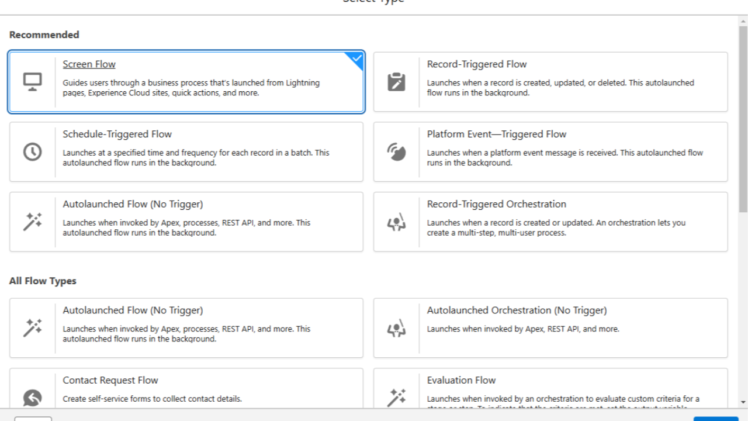This screenshot has width=748, height=421.
Task: Select the Evaluation Flow wand icon
Action: 397,398
